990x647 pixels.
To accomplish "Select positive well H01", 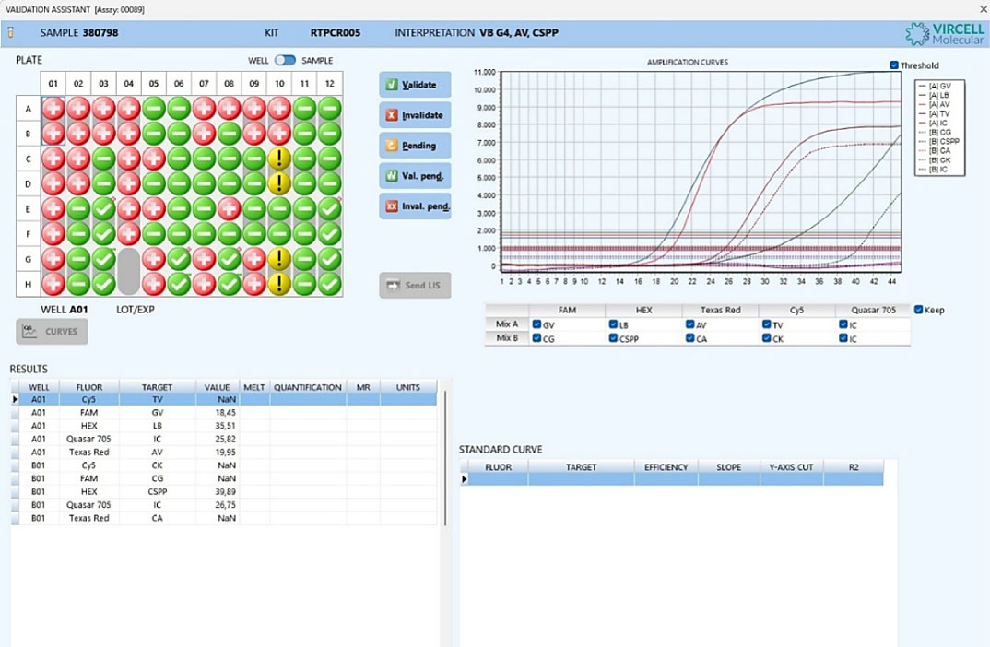I will (x=53, y=284).
